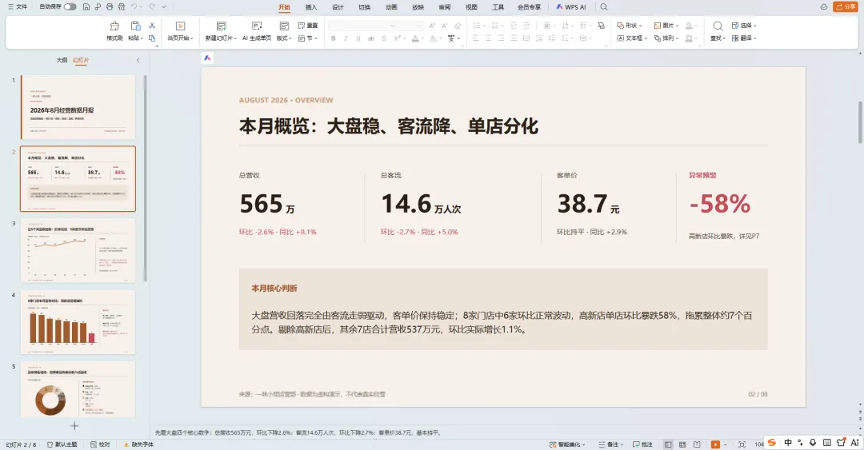
Task: Toggle italic formatting
Action: 346,38
